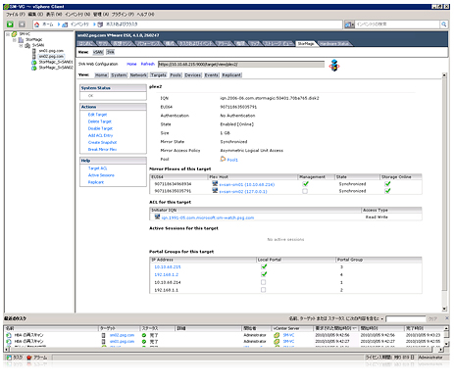Click the gray forward navigation arrow icon
Image resolution: width=454 pixels, height=384 pixels.
pos(22,24)
